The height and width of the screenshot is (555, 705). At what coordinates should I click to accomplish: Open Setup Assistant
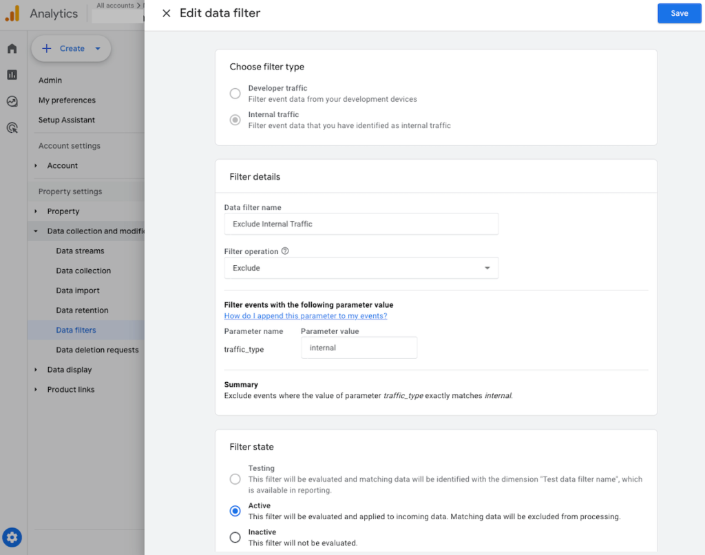click(67, 120)
